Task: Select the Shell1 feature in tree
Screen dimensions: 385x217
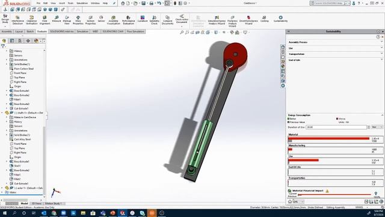Action: (x=17, y=166)
